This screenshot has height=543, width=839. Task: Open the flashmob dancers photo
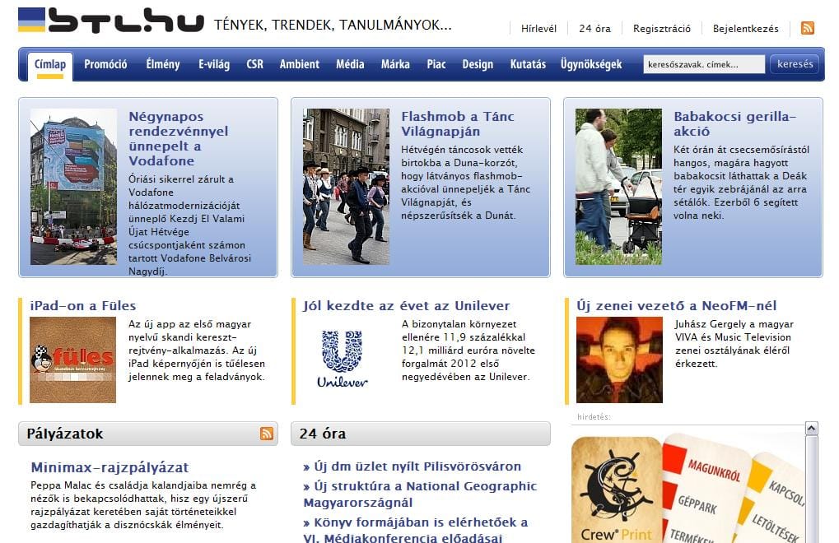pos(346,187)
